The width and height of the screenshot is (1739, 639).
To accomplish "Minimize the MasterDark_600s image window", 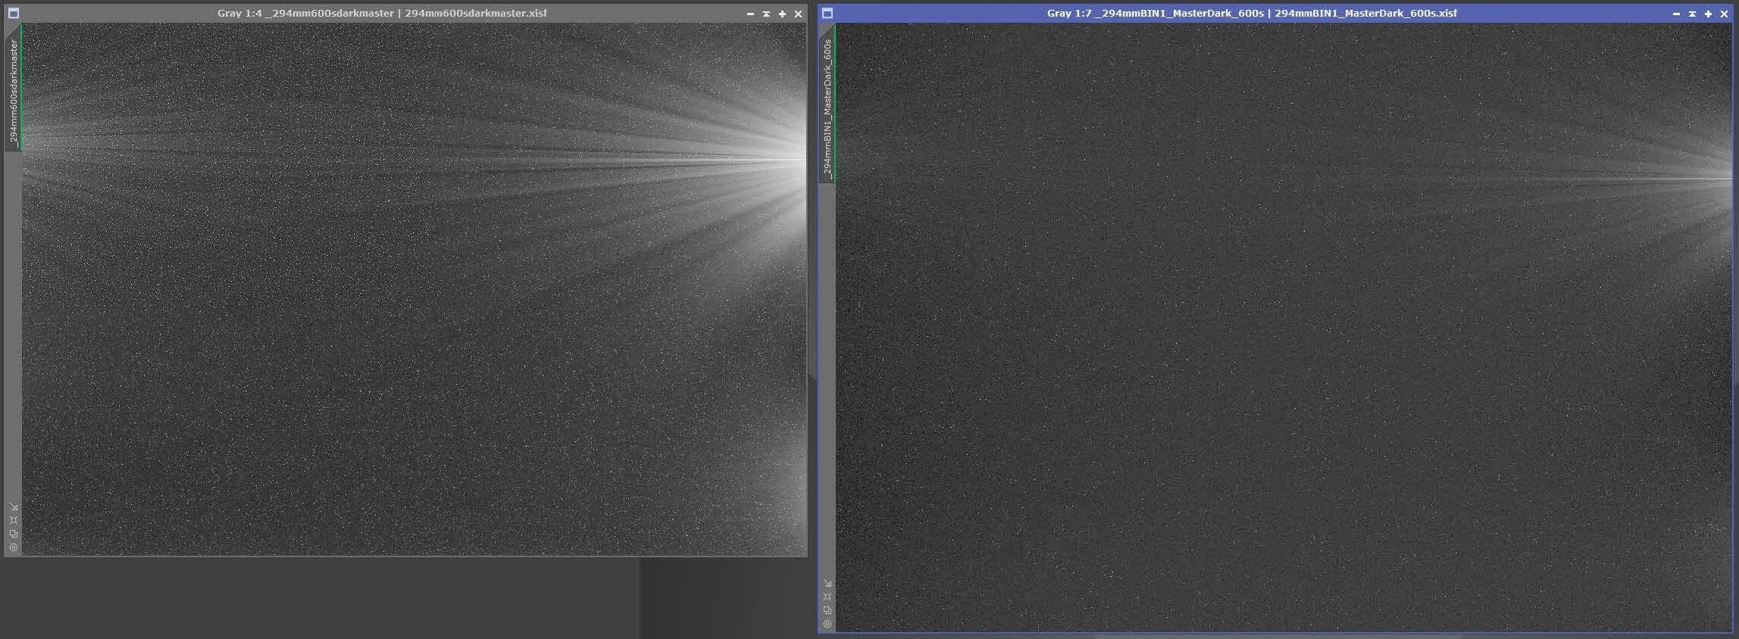I will coord(1676,14).
